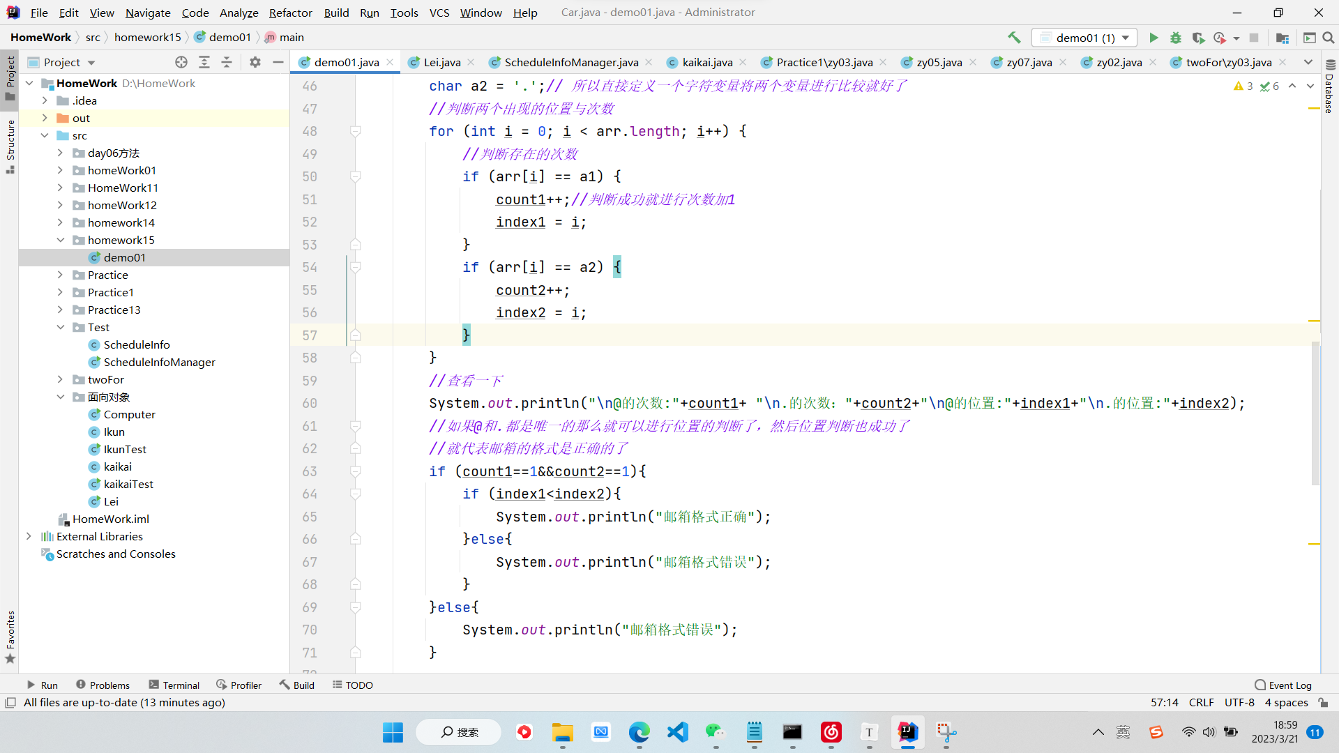Click the Search Everywhere magnifier icon
The image size is (1339, 753).
pos(1329,38)
